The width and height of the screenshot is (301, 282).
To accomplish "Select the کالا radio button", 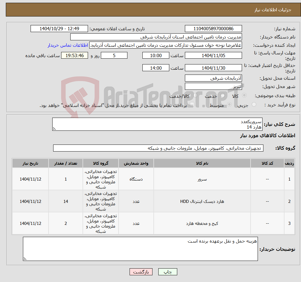I will tap(244, 95).
